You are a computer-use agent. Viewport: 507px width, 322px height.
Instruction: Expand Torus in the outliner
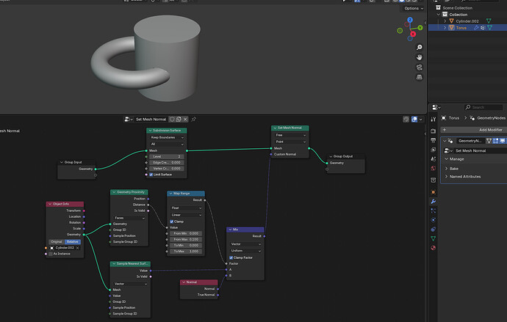click(x=445, y=28)
